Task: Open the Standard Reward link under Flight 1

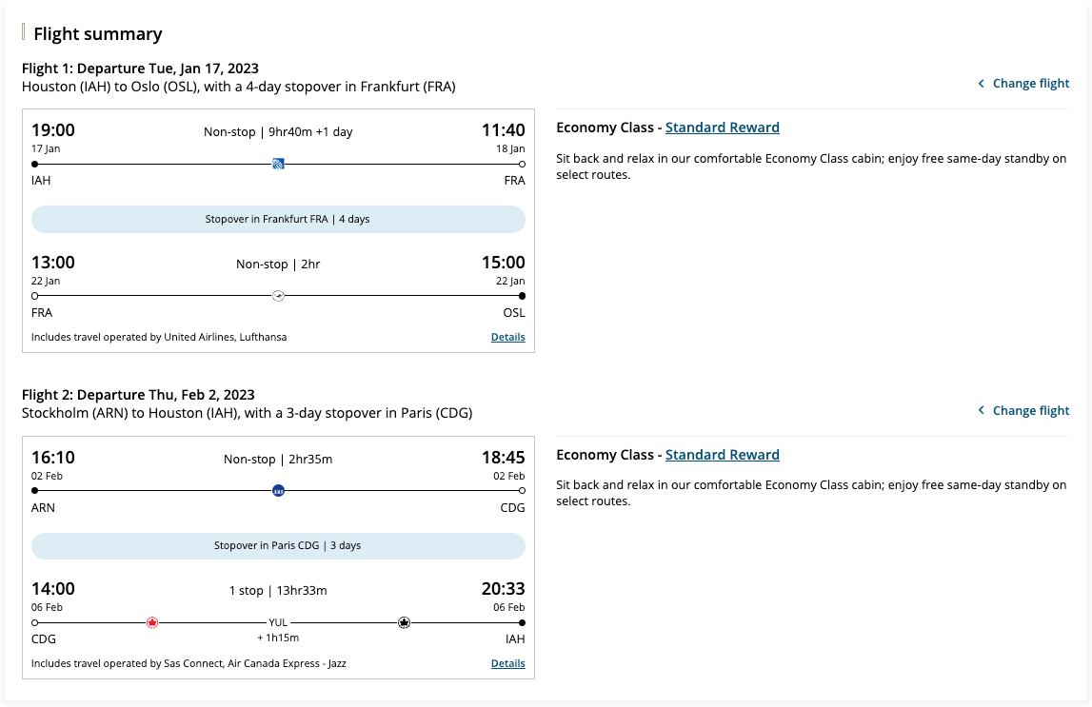Action: click(x=723, y=127)
